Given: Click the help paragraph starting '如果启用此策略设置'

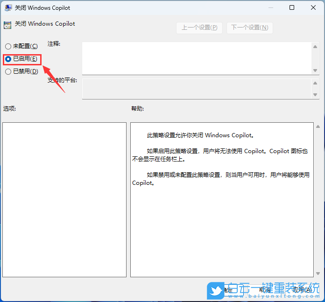Looking at the screenshot, I should pyautogui.click(x=220, y=155).
